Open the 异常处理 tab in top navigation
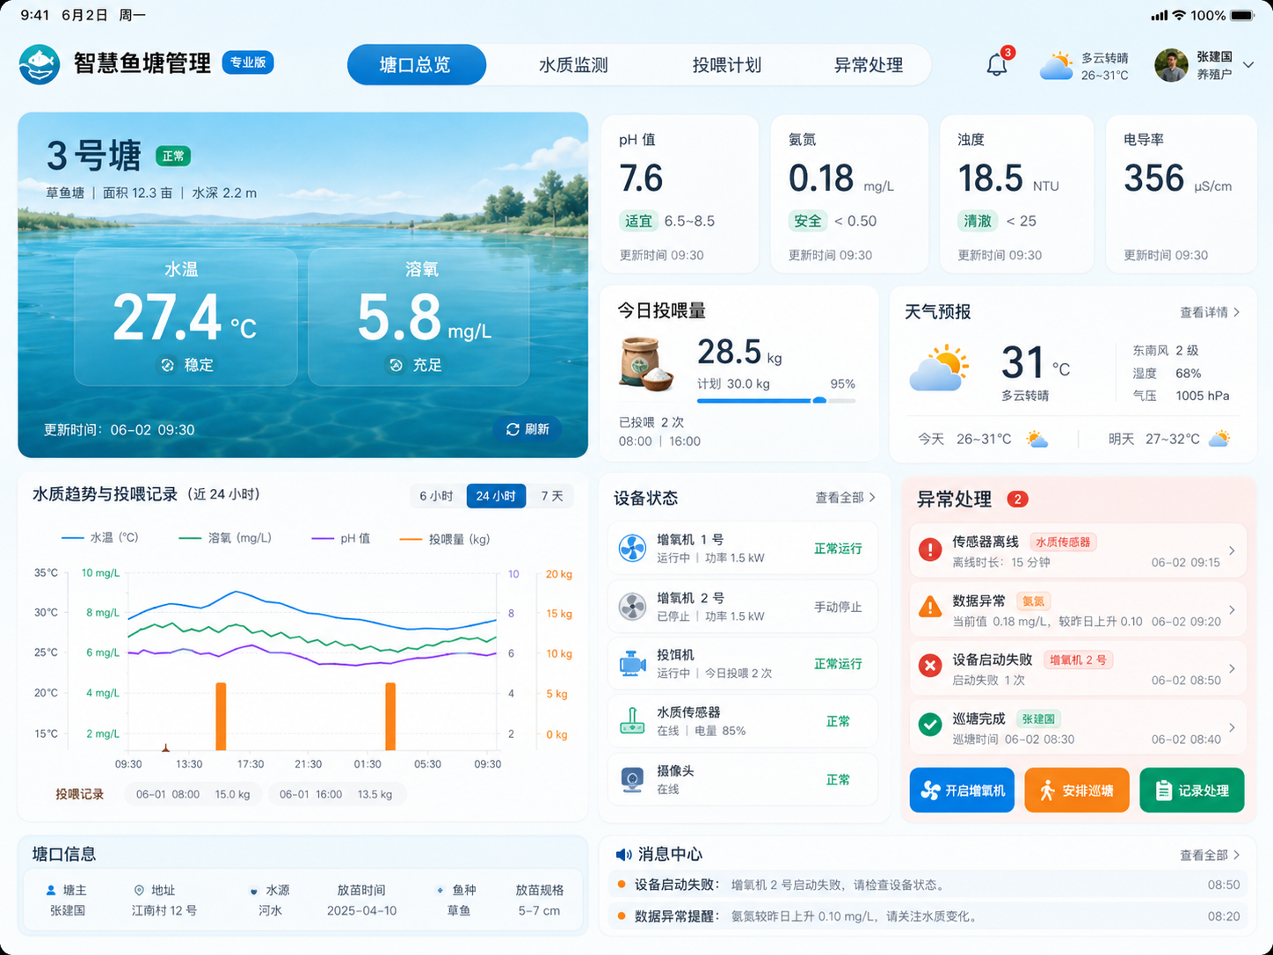Image resolution: width=1273 pixels, height=955 pixels. [x=869, y=65]
